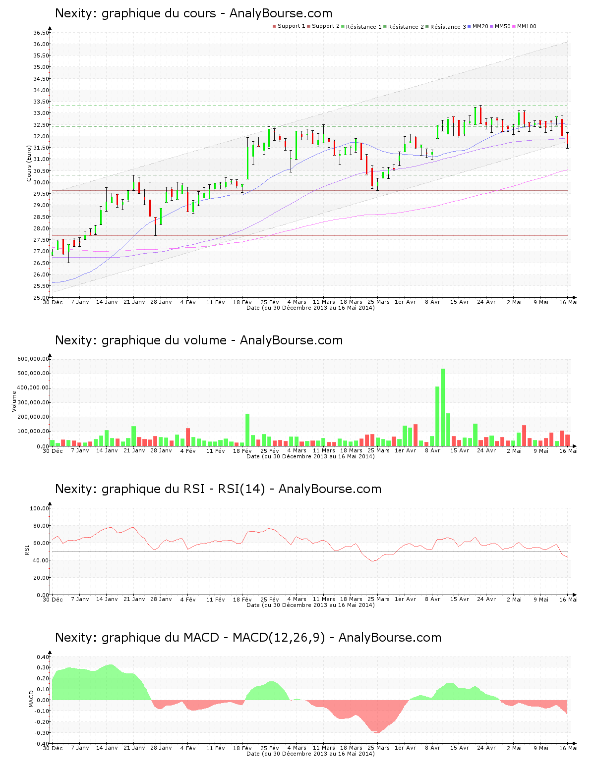Click '25 Mars' date on RSI chart
595x768 pixels.
(x=378, y=599)
